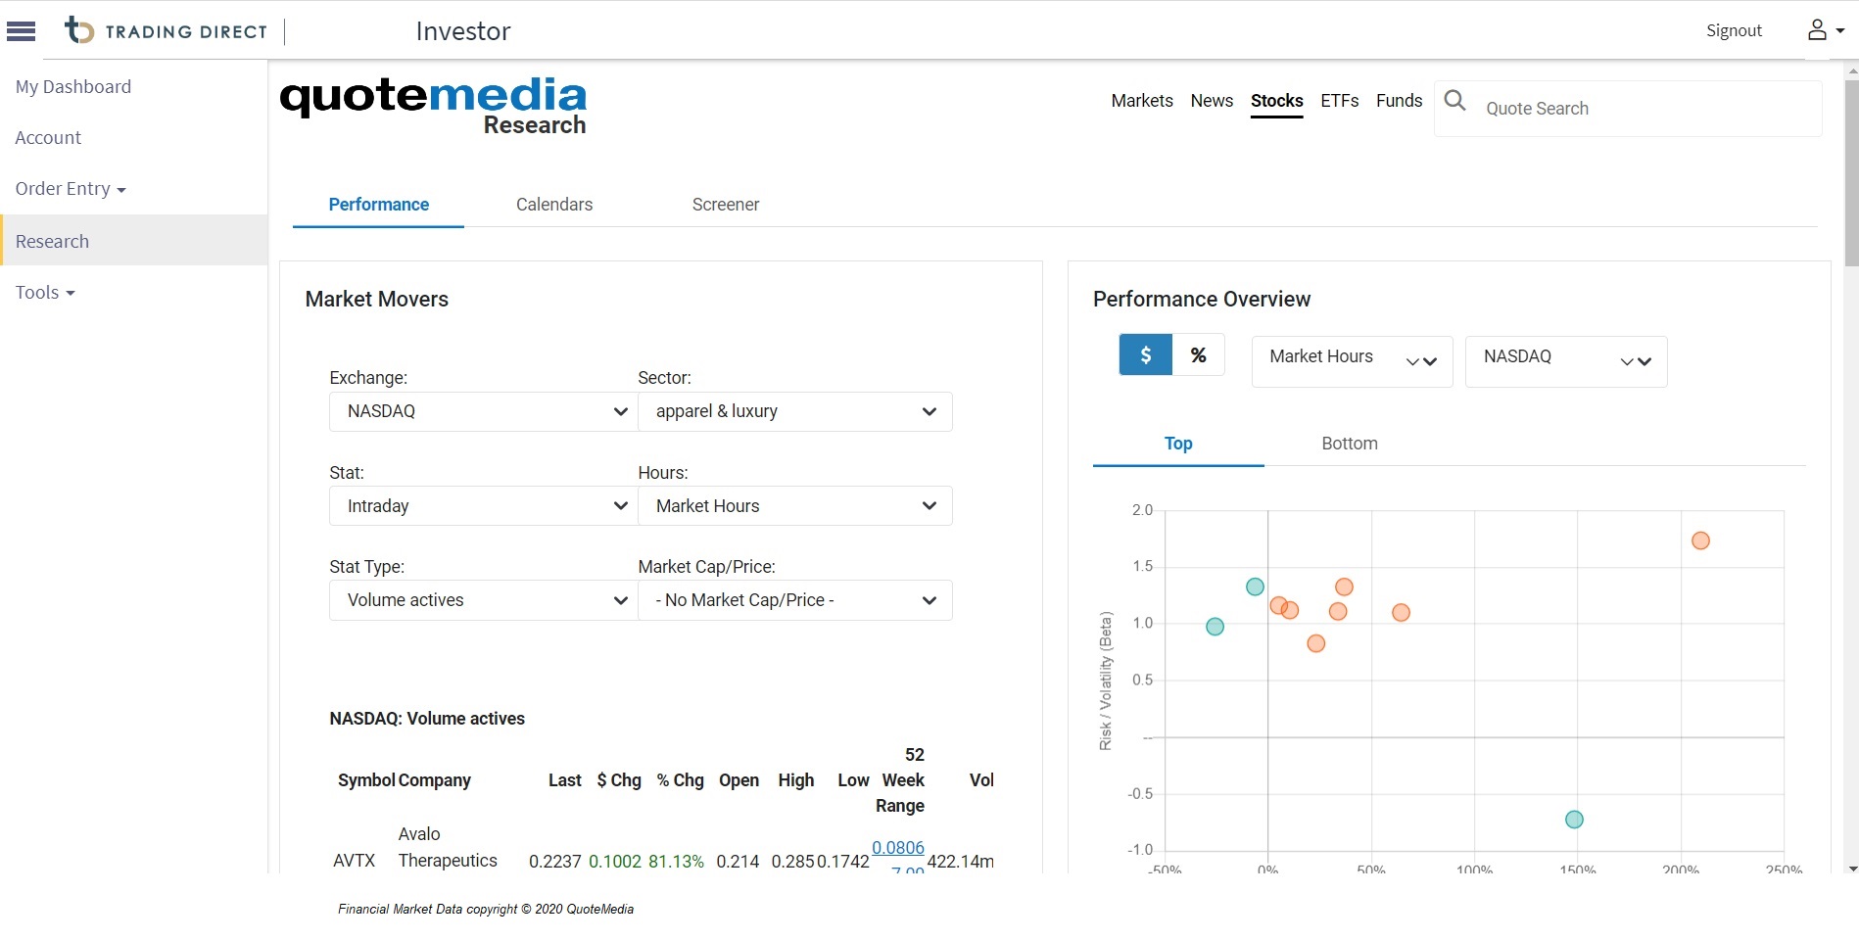Open the Exchange NASDAQ dropdown
The height and width of the screenshot is (940, 1859).
click(x=484, y=411)
